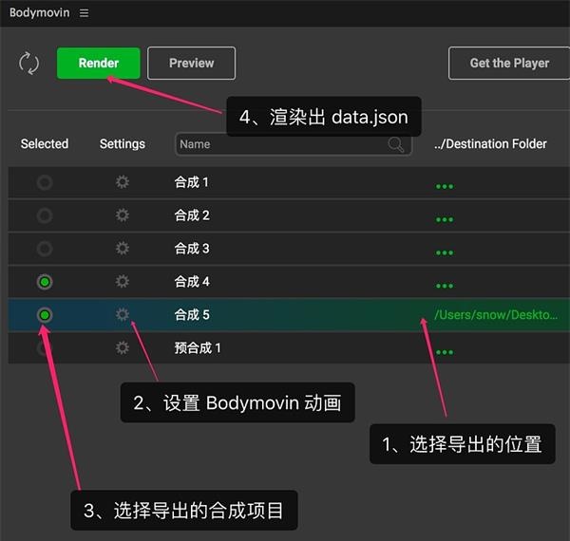The height and width of the screenshot is (541, 570).
Task: Deselect the radio button for 合成 4
Action: pyautogui.click(x=45, y=282)
